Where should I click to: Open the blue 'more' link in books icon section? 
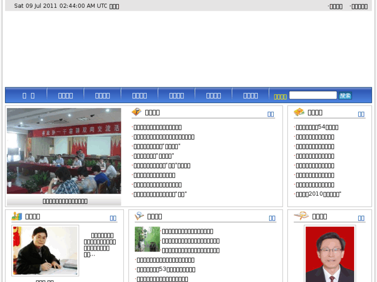point(361,114)
